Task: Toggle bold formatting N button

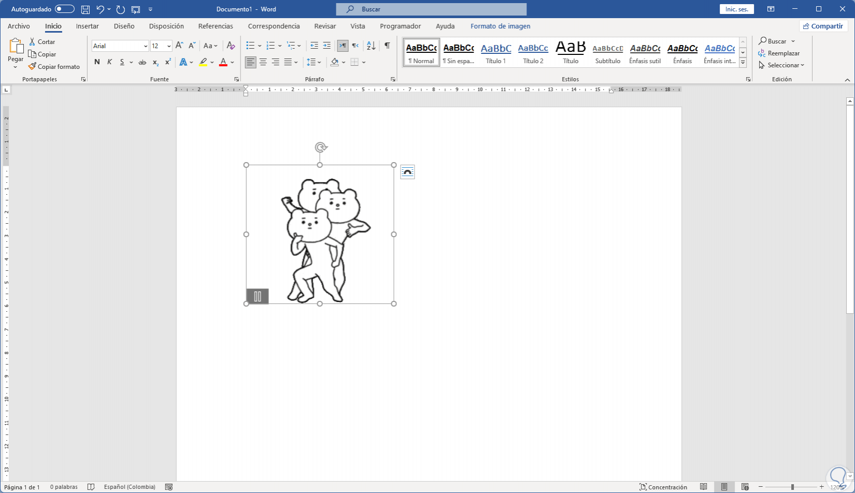Action: click(97, 62)
